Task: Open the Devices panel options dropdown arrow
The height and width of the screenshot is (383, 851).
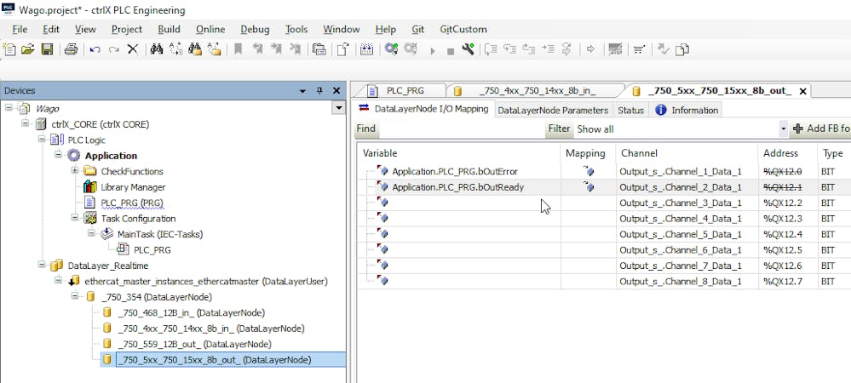Action: coord(303,91)
